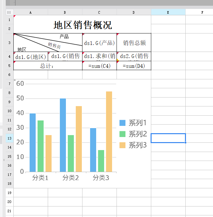The height and width of the screenshot is (217, 213).
Task: Select row 3 header
Action: [x=10, y=43]
